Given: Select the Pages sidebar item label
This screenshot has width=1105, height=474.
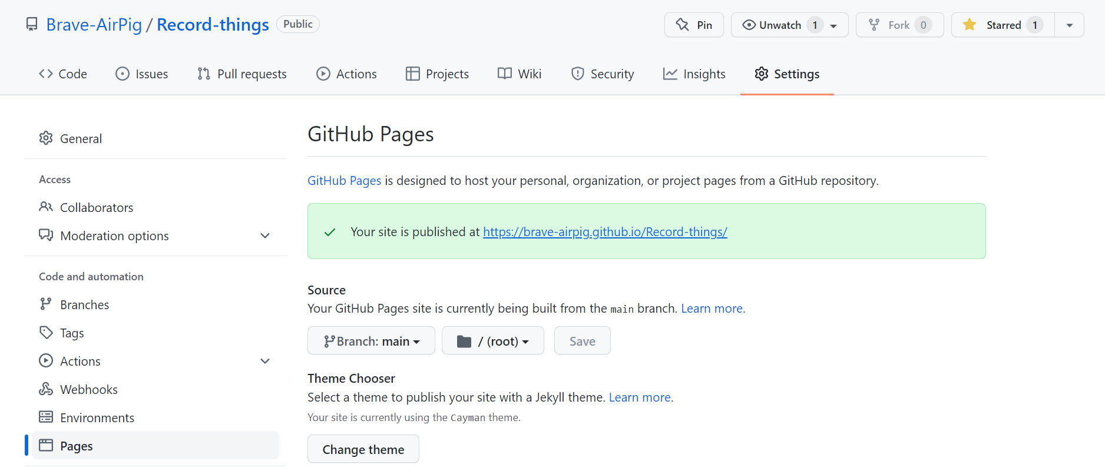Looking at the screenshot, I should pos(77,446).
